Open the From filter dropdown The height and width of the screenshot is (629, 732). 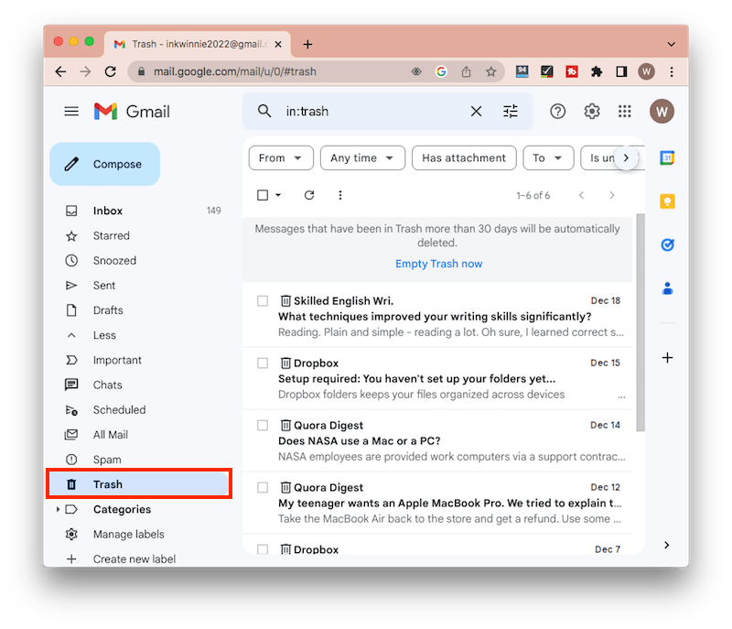coord(281,157)
